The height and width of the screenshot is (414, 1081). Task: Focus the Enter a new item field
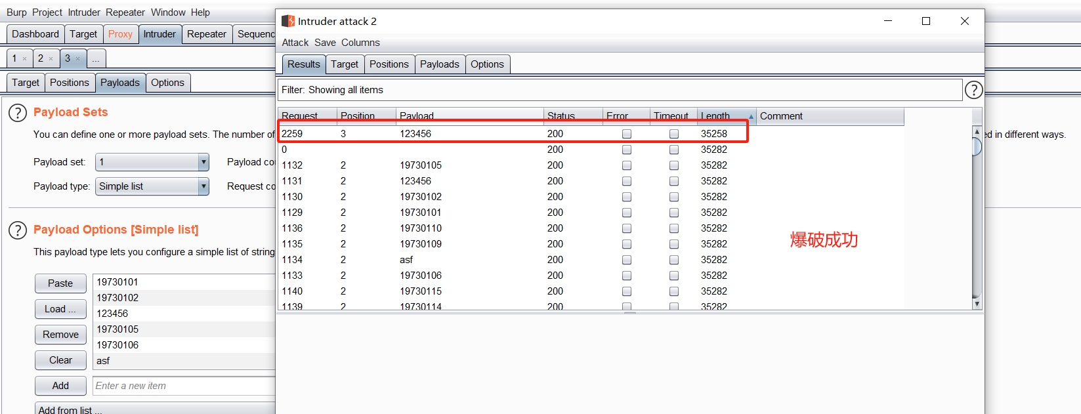(184, 386)
